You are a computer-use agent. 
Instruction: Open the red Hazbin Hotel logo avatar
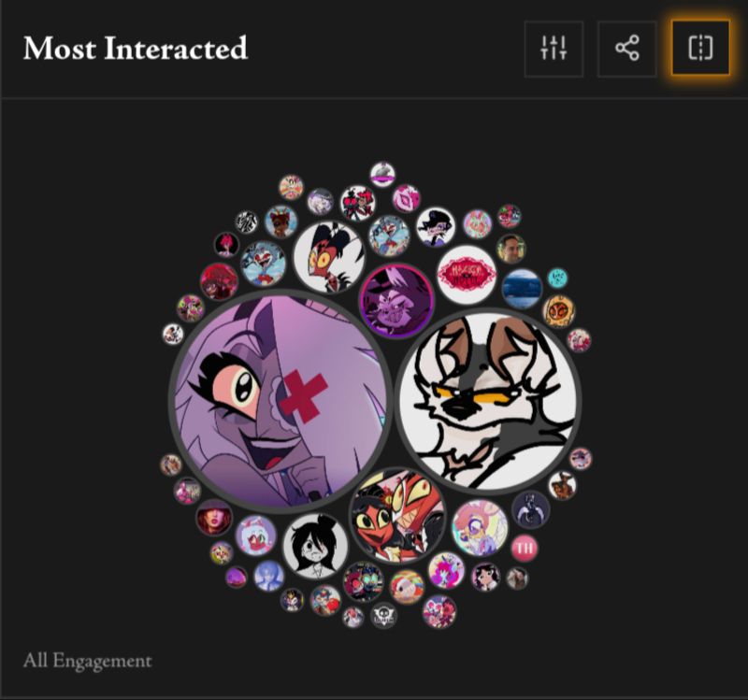(467, 274)
